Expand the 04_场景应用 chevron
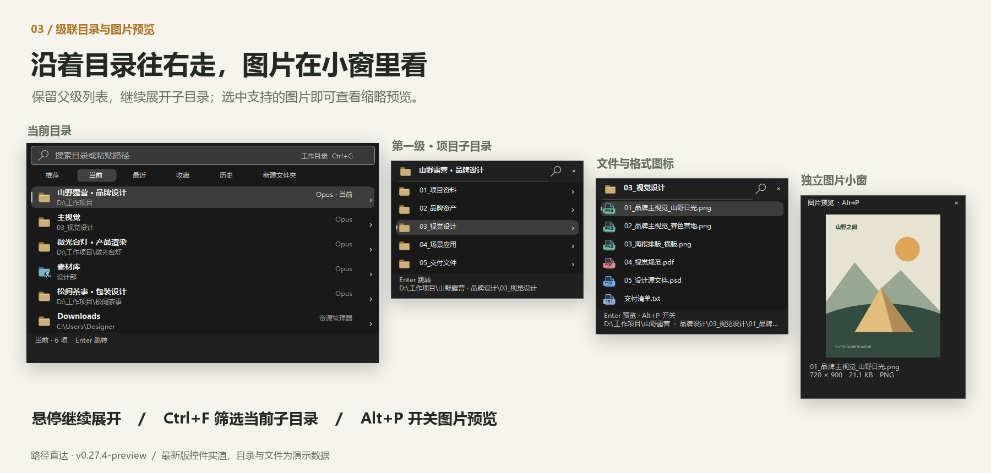The height and width of the screenshot is (473, 991). pyautogui.click(x=573, y=246)
